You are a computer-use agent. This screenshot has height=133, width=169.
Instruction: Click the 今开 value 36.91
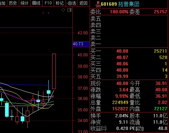[x=161, y=83]
